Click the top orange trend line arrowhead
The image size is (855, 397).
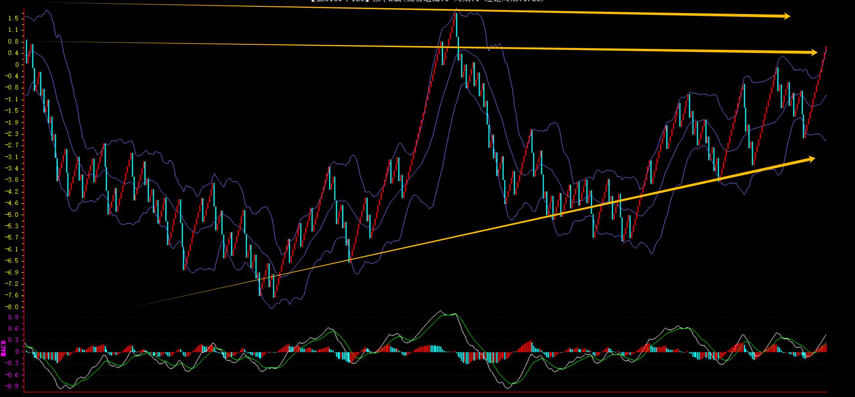[x=786, y=16]
